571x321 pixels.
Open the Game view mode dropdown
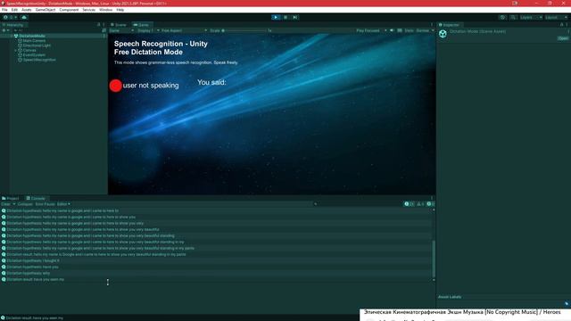121,30
